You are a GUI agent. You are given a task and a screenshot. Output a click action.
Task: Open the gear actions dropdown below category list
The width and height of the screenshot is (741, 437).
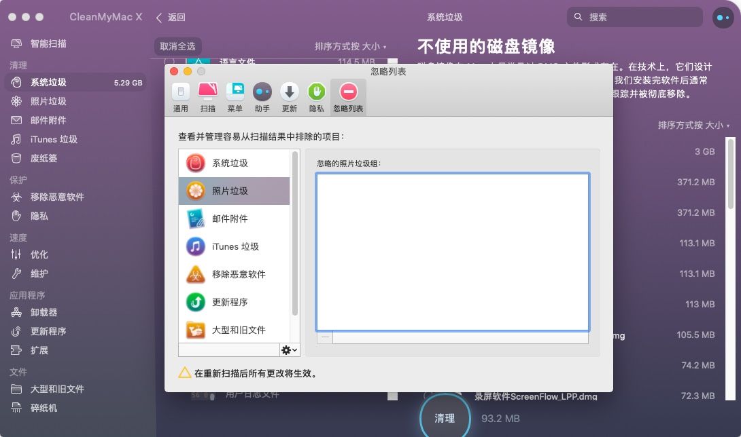[289, 350]
